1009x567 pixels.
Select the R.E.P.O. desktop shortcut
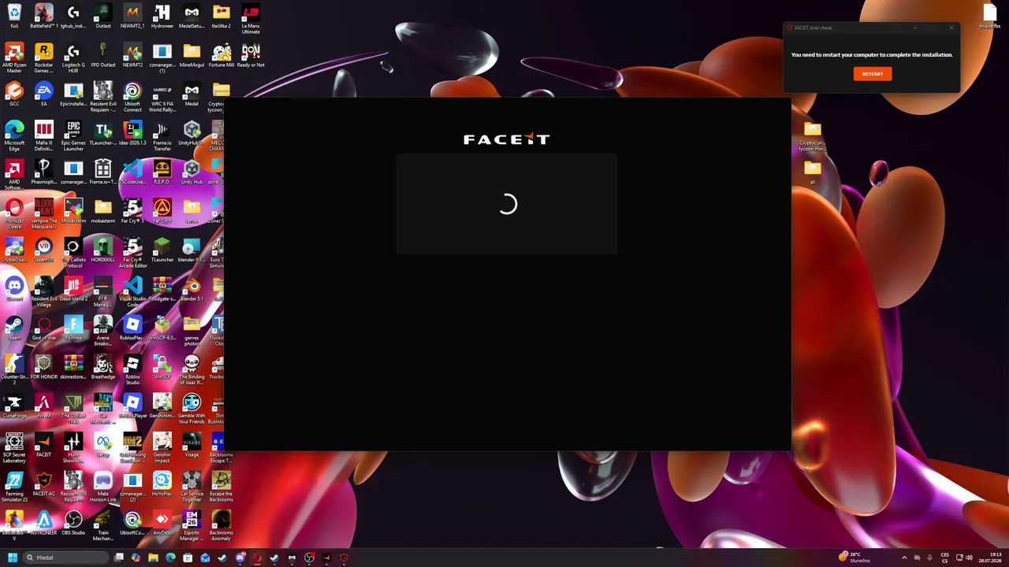click(162, 172)
